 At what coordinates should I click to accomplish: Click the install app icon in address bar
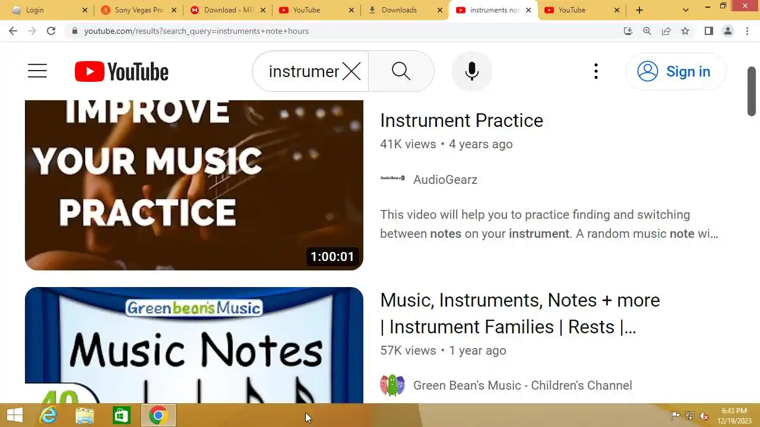(628, 31)
